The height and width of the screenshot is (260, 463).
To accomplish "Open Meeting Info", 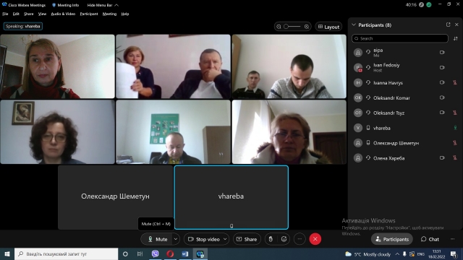I will pyautogui.click(x=66, y=5).
